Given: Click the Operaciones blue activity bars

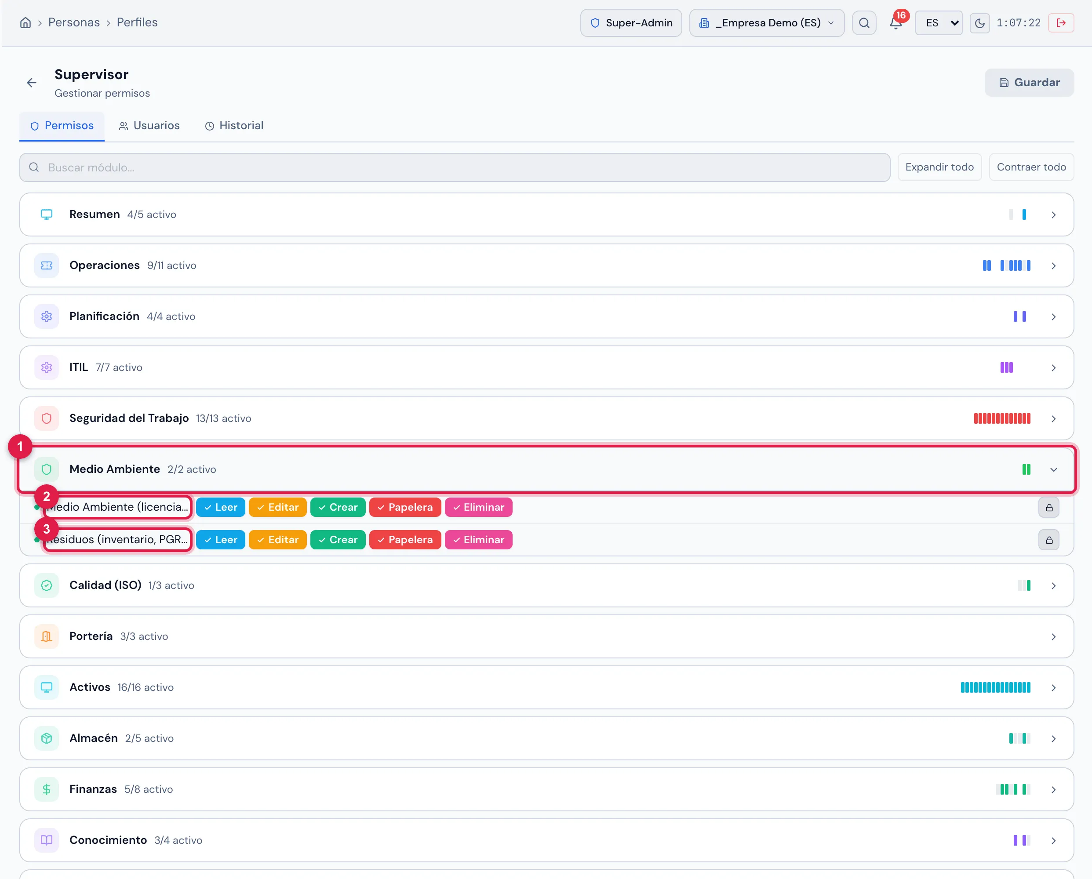Looking at the screenshot, I should [x=1006, y=265].
